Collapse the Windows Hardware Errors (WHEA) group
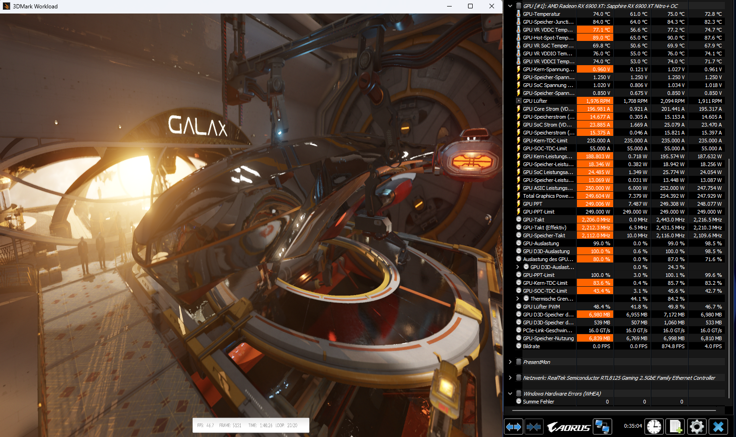The image size is (736, 437). [510, 394]
